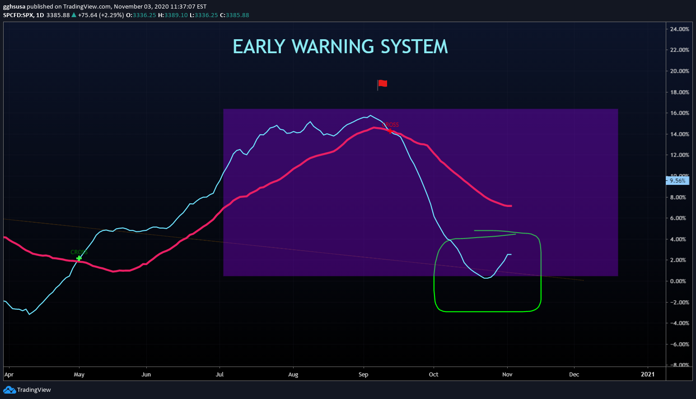Click the 2021 label on time axis
Image resolution: width=696 pixels, height=399 pixels.
point(648,374)
